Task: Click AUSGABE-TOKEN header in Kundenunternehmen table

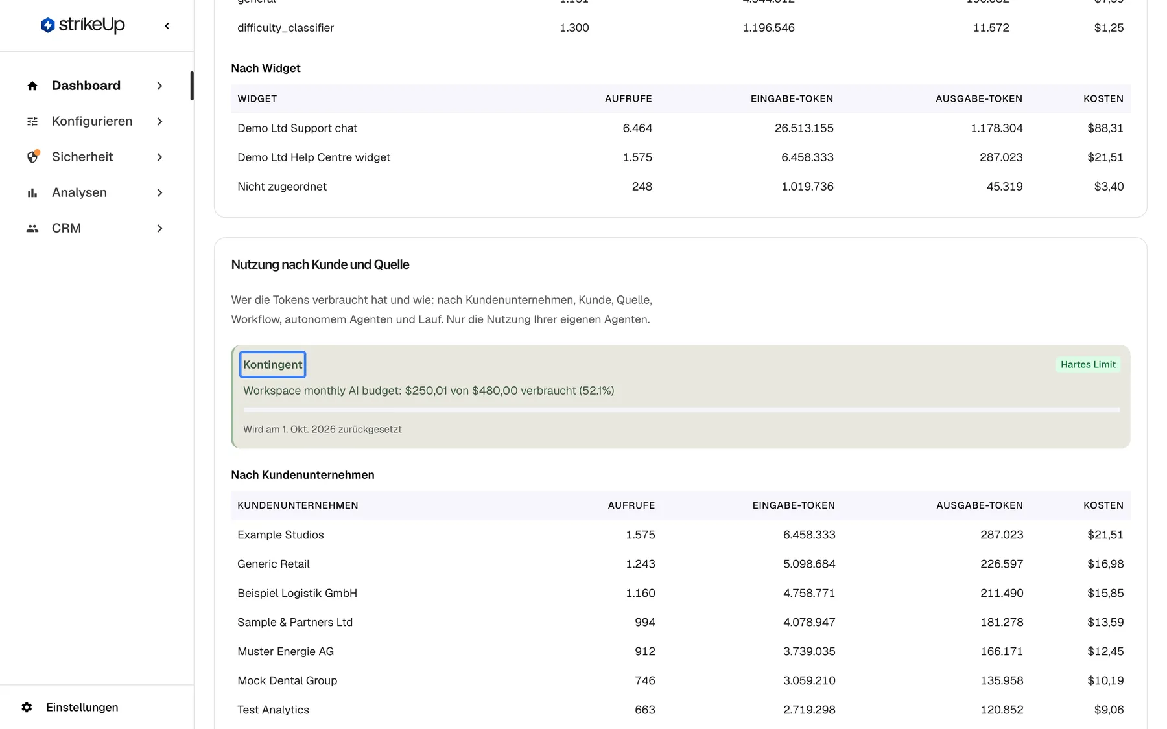Action: point(980,505)
